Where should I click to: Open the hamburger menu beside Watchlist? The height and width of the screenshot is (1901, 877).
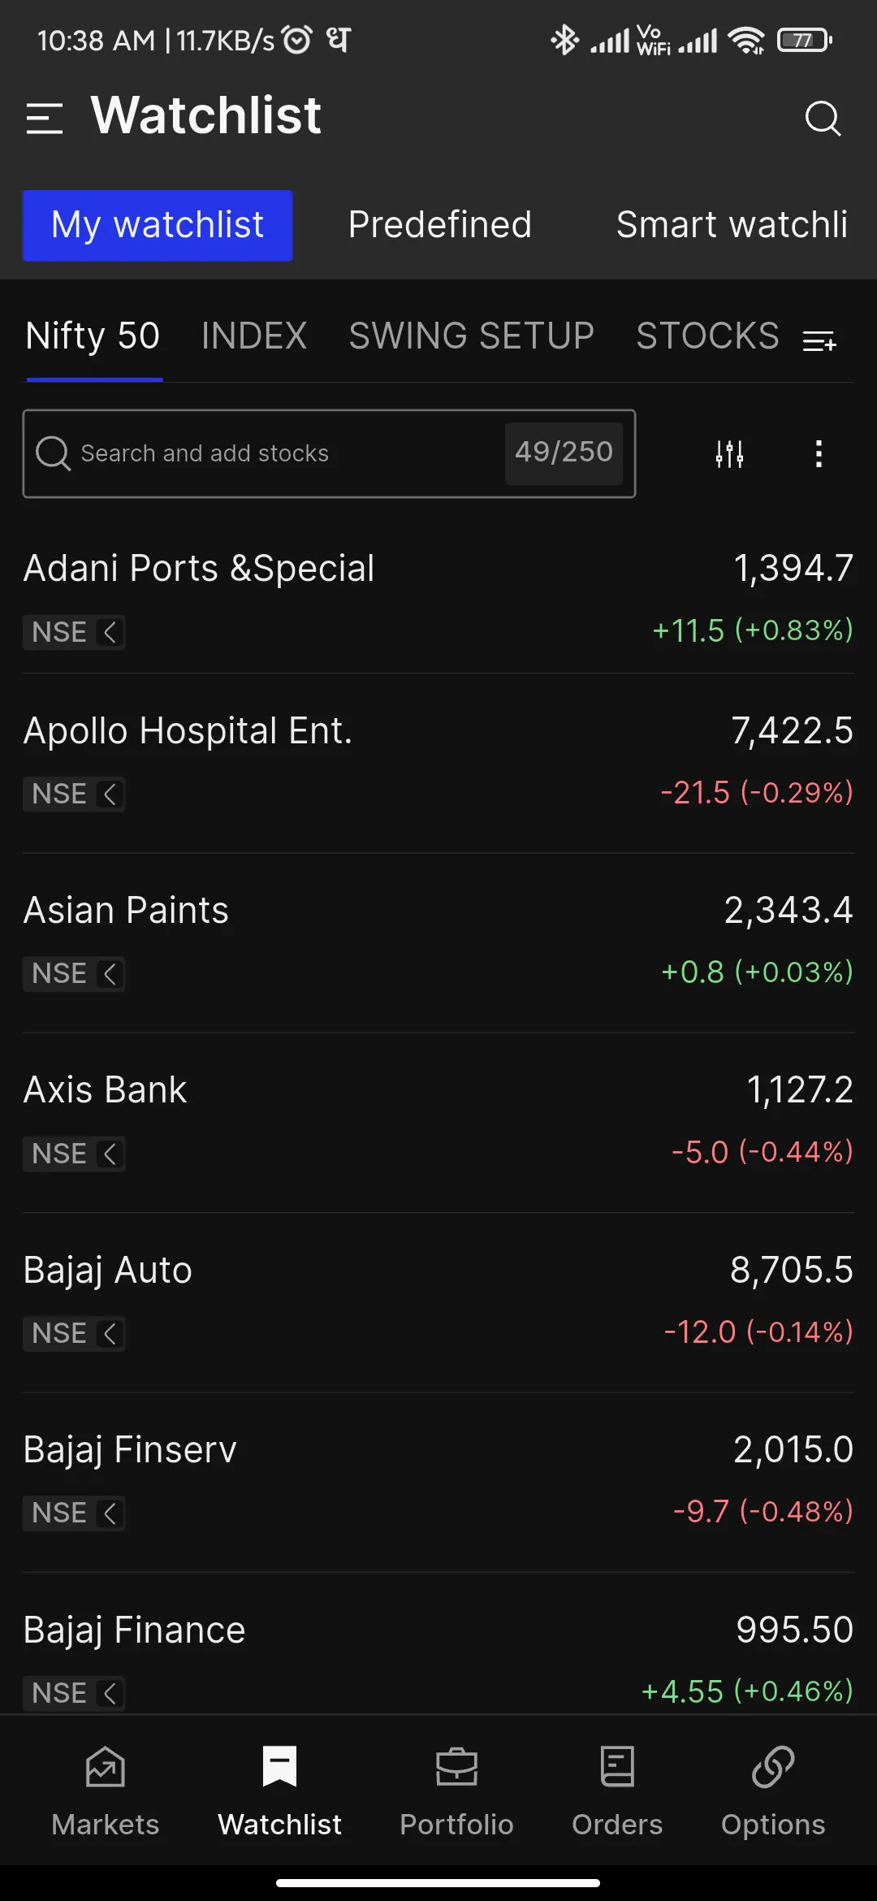44,119
